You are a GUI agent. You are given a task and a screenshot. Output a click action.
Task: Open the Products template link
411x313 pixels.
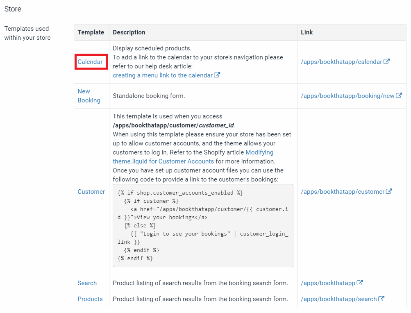(x=90, y=299)
